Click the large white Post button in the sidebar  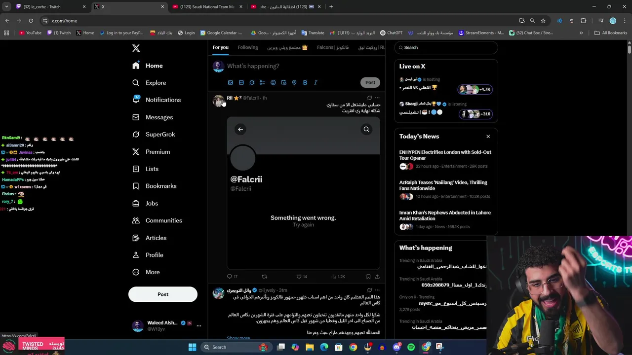pyautogui.click(x=163, y=294)
